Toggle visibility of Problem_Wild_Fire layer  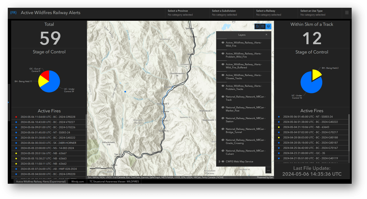pos(223,53)
